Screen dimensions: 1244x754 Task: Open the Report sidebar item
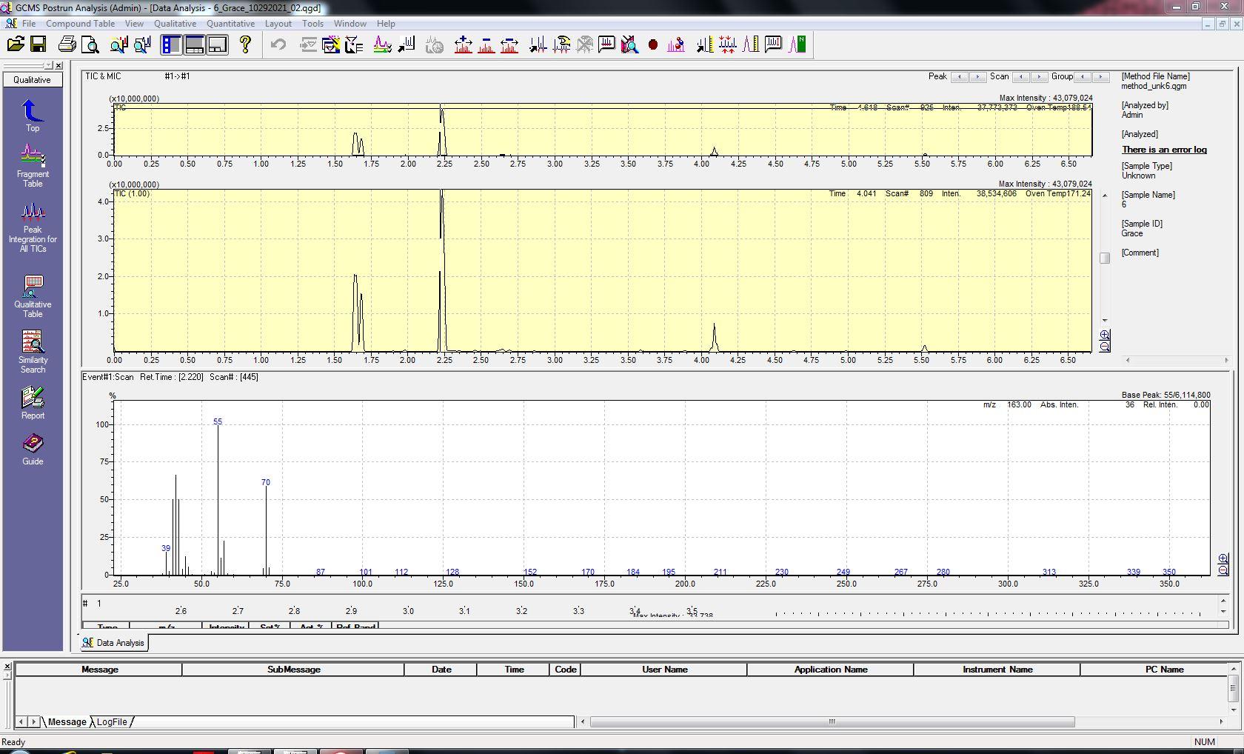[x=33, y=403]
